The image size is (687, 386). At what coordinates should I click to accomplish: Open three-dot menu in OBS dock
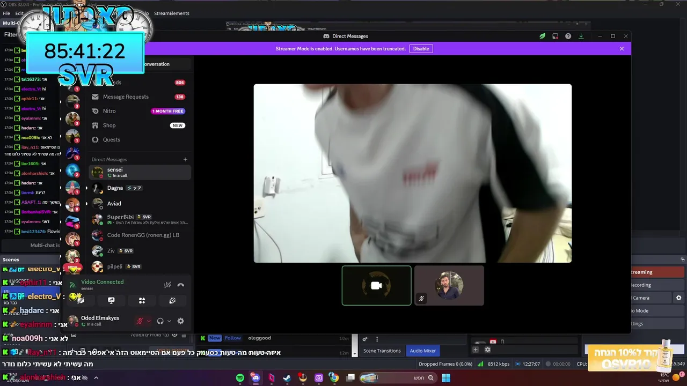(x=377, y=339)
